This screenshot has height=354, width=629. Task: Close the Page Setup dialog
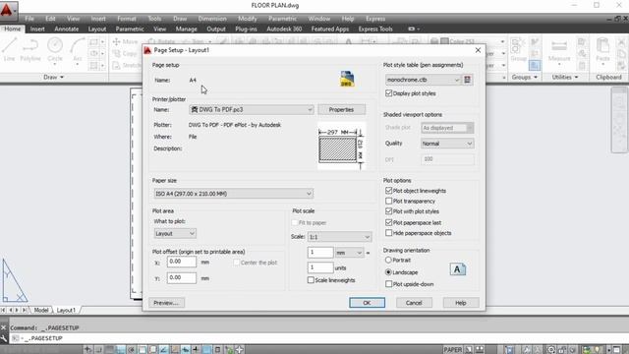(x=478, y=50)
